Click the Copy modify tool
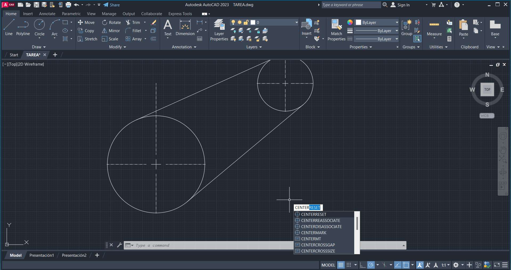The height and width of the screenshot is (270, 511). coord(86,31)
